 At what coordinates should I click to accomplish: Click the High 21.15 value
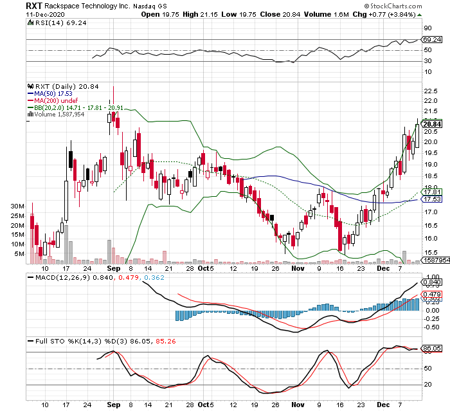[200, 14]
